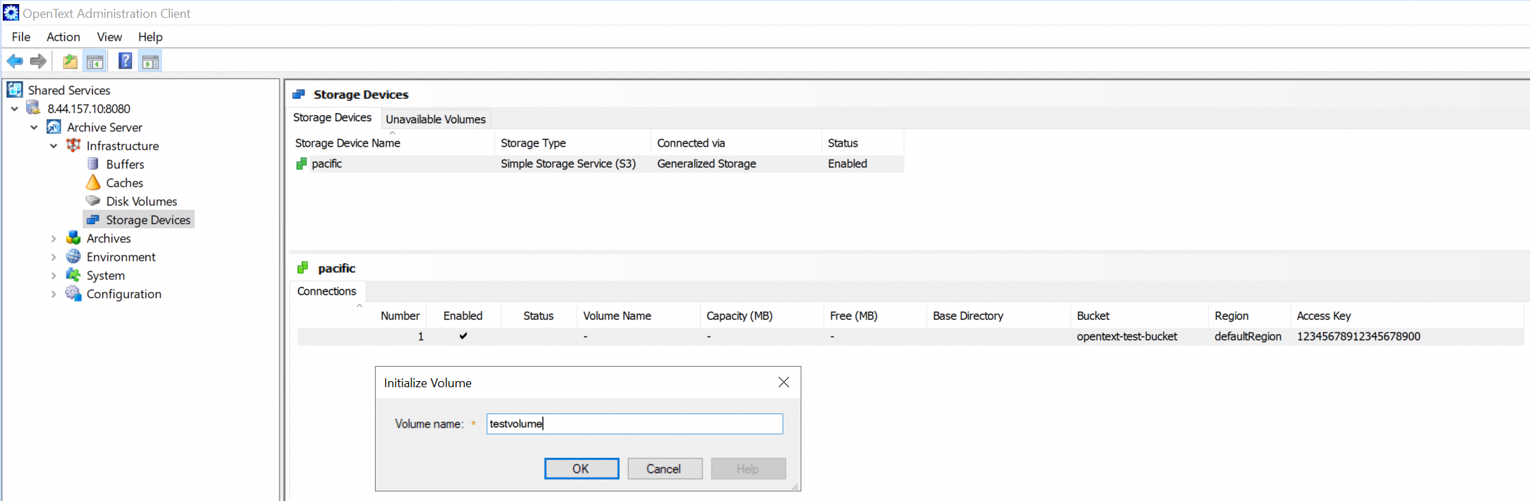Click the pacific device icon in the list
The image size is (1530, 501).
point(301,164)
